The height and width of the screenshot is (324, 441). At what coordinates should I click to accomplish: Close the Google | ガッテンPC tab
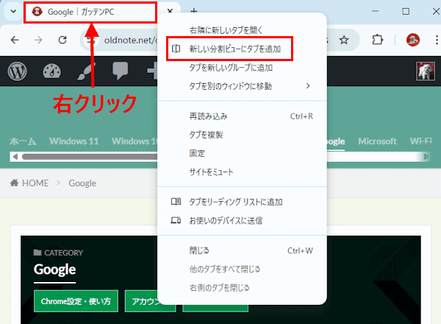170,11
